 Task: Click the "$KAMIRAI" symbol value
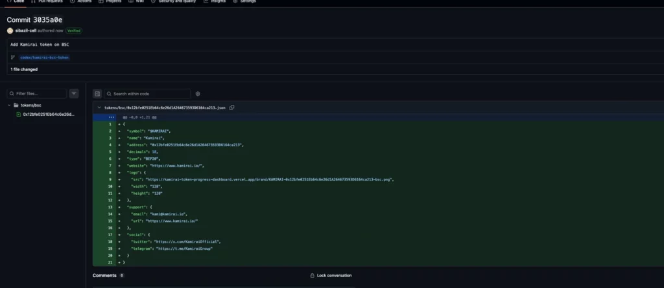(x=158, y=131)
